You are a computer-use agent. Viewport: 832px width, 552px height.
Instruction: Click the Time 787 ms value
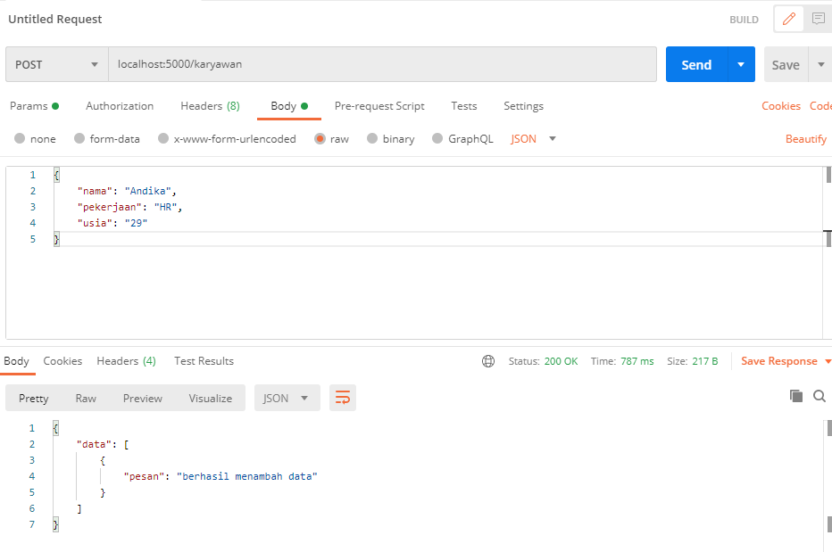(636, 361)
